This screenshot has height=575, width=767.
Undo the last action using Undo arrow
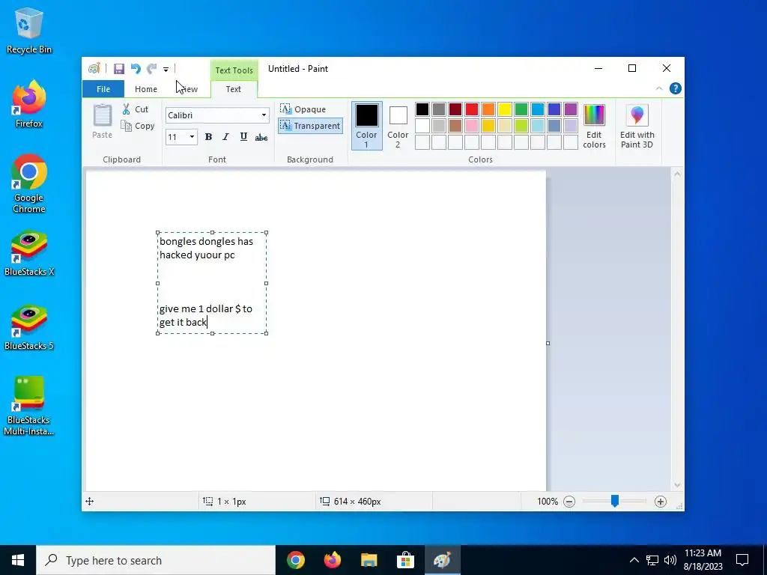(136, 69)
